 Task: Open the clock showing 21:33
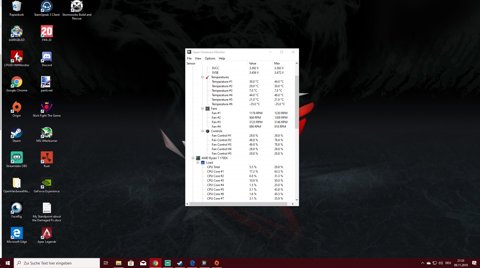point(461,263)
